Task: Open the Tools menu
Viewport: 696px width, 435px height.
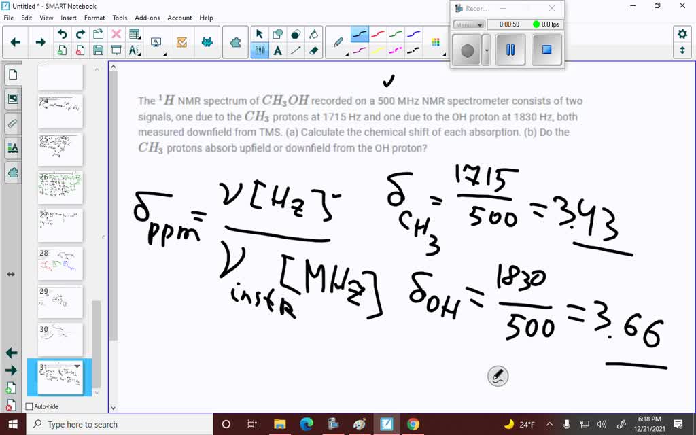Action: pos(120,18)
